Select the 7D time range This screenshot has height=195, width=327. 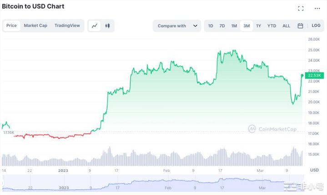(x=222, y=26)
